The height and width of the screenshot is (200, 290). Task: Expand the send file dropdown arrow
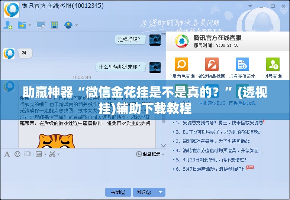(30, 25)
